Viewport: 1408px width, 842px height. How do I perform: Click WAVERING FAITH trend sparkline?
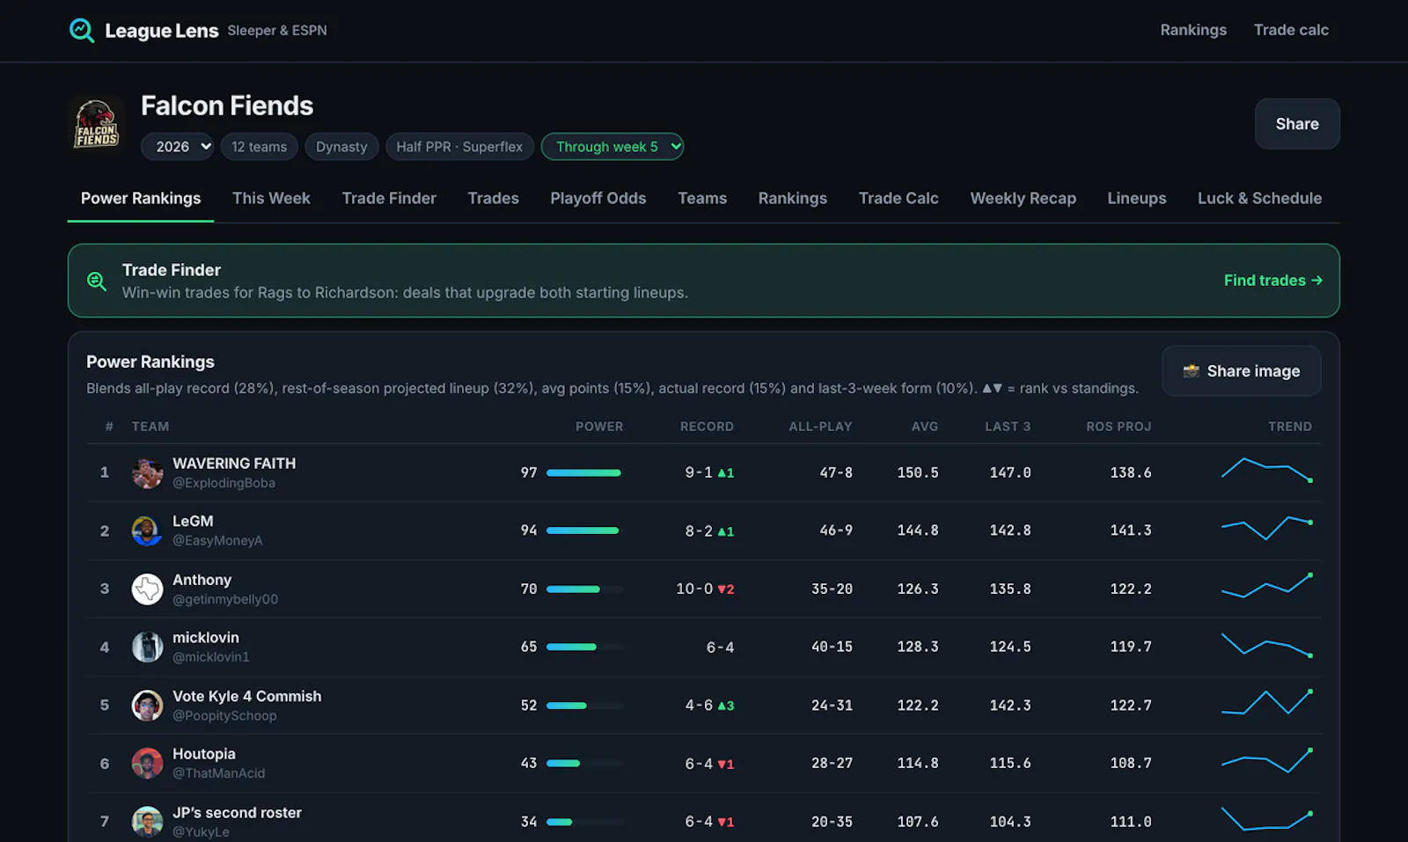[1267, 470]
